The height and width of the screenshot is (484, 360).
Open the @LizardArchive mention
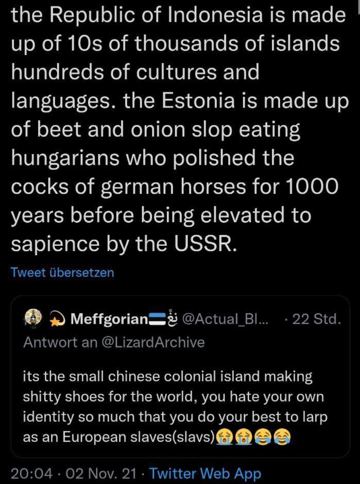tap(152, 342)
